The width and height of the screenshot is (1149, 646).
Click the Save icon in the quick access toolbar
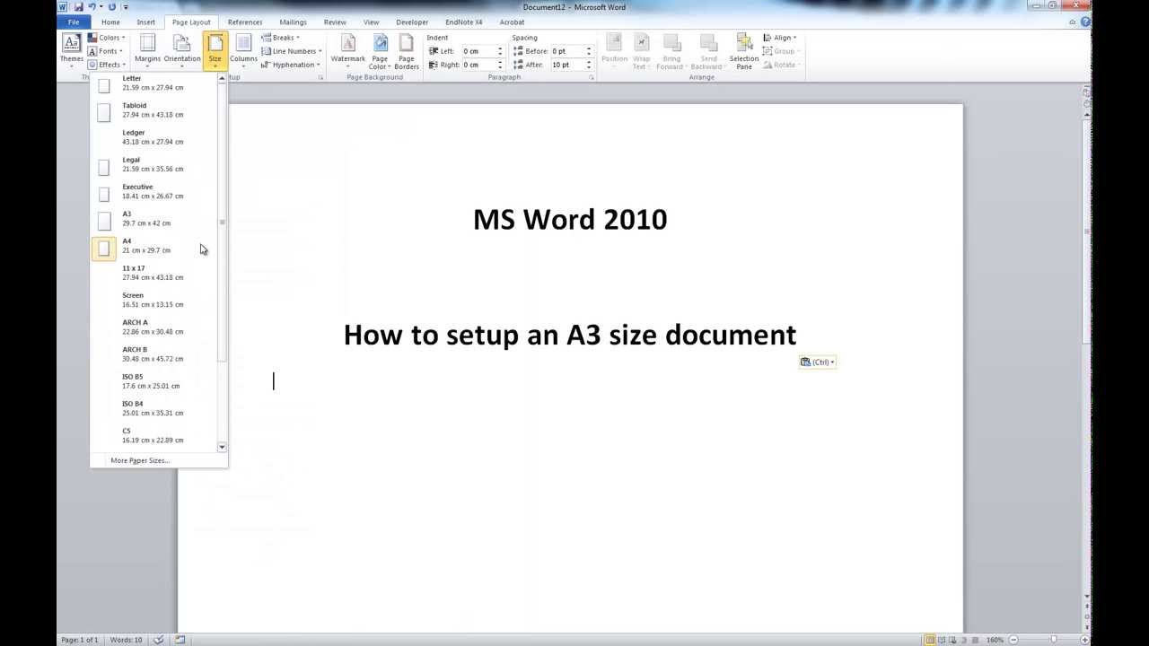78,6
